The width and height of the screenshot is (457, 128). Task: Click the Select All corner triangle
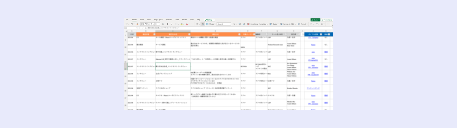(126, 31)
